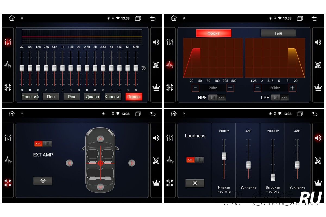This screenshot has height=217, width=326.
Task: Click the 1k equalizer band slider
Action: (x=62, y=68)
